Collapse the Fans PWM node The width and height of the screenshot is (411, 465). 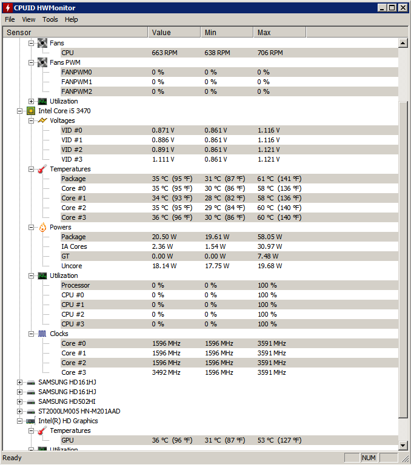(x=31, y=62)
